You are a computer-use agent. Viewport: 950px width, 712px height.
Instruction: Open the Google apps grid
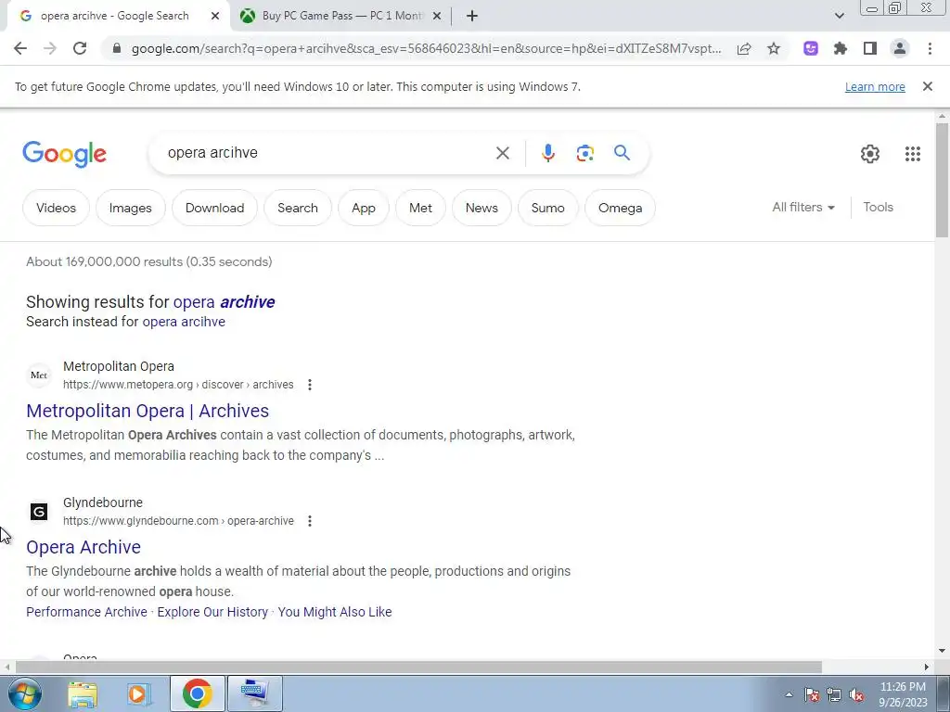[913, 154]
